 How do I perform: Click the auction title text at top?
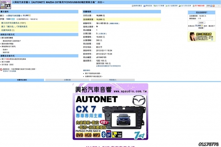pyautogui.click(x=58, y=2)
